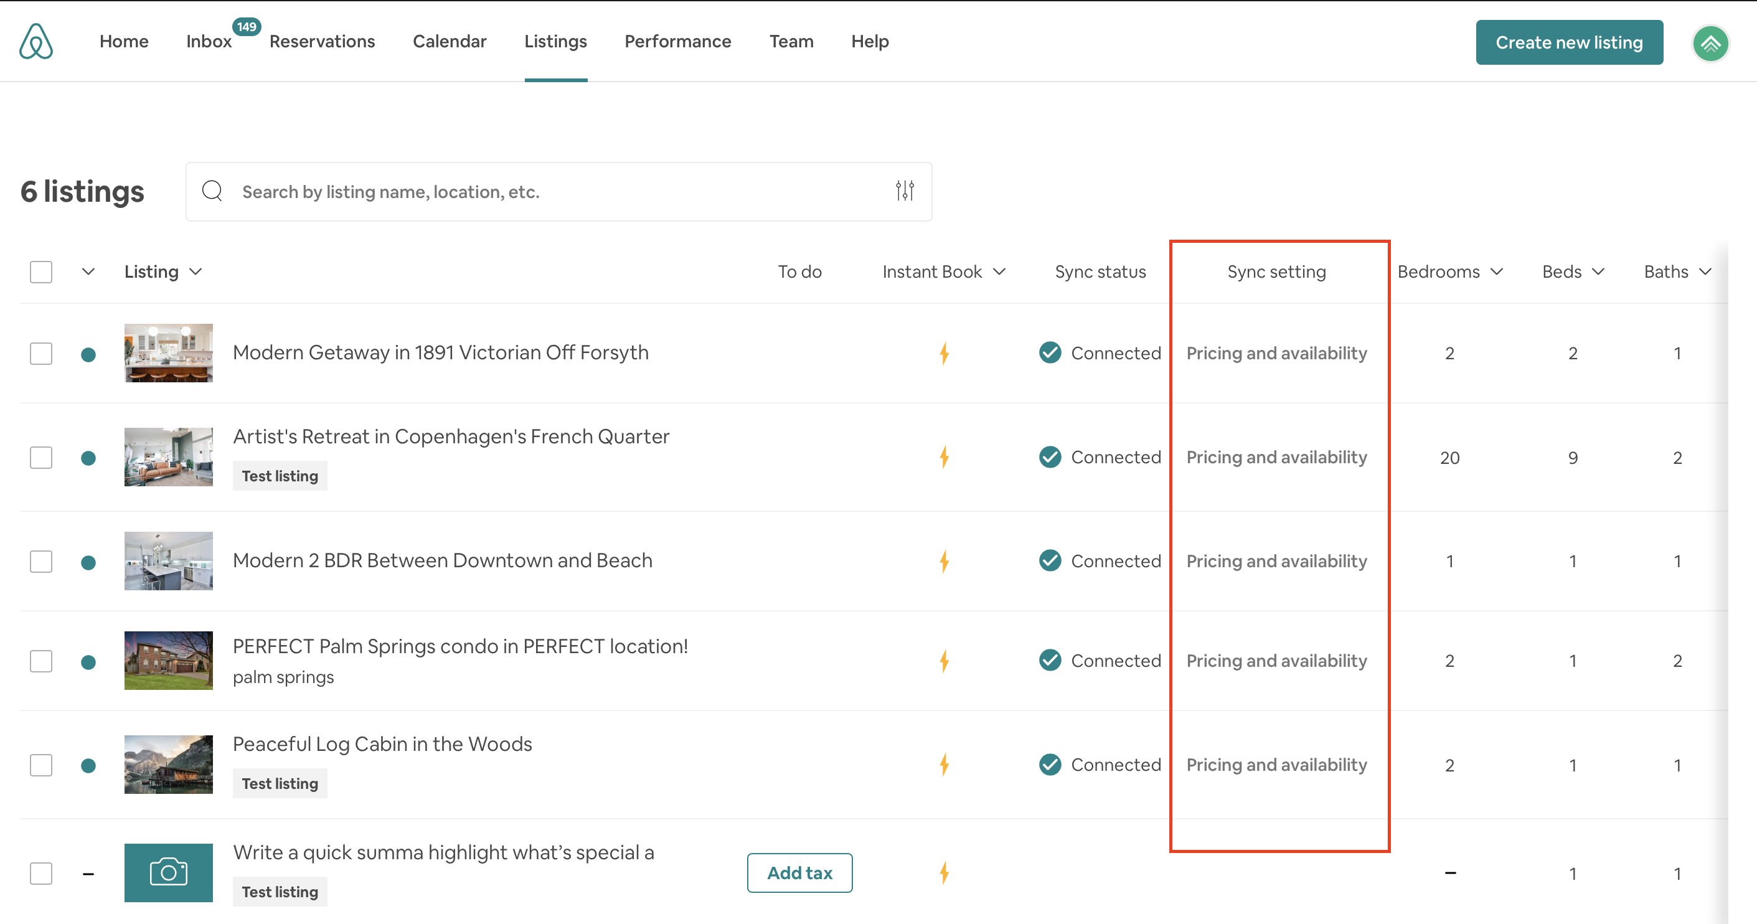1757x924 pixels.
Task: Click the thumbnail image for Modern Getaway listing
Action: pos(167,352)
